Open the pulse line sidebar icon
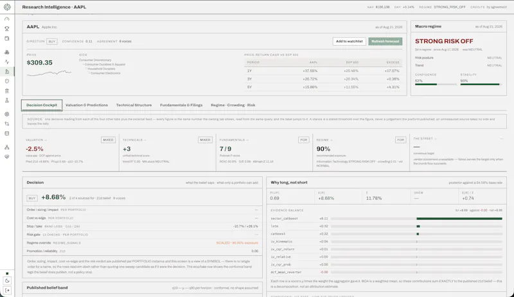Image resolution: width=514 pixels, height=297 pixels. [7, 62]
